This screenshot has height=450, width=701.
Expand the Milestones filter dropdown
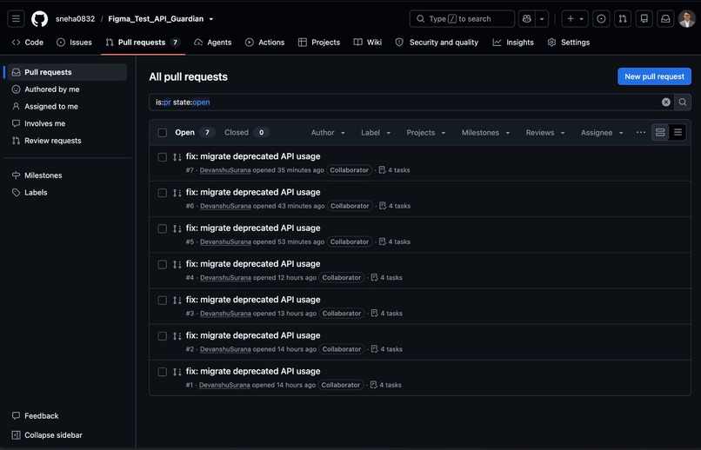point(485,133)
